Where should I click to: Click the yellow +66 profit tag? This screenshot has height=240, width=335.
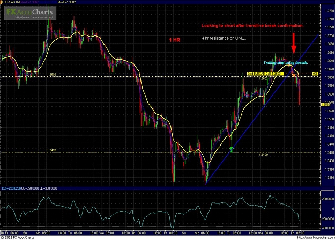click(315, 74)
